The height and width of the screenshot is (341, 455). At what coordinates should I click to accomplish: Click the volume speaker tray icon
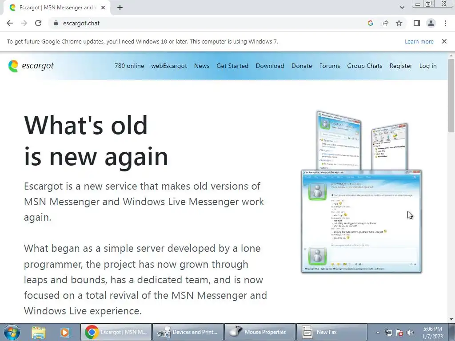410,333
